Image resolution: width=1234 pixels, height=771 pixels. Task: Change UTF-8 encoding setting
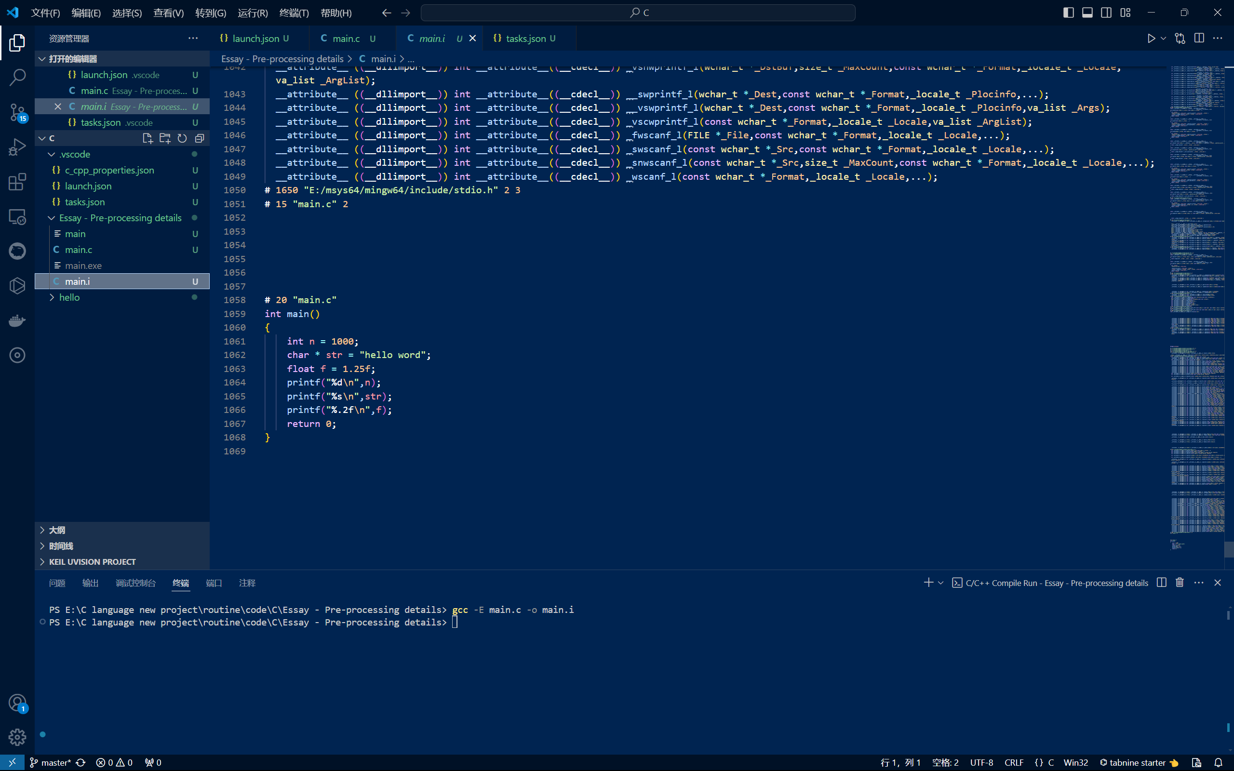pos(981,763)
